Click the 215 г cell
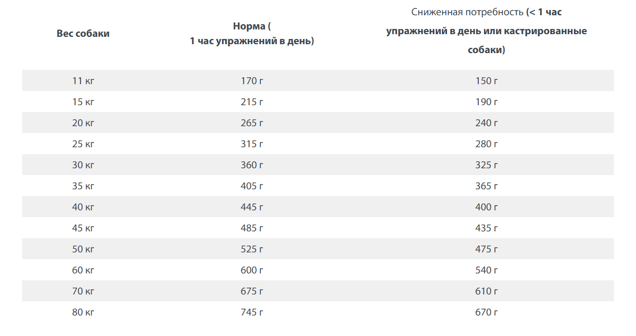Image resolution: width=636 pixels, height=336 pixels. [x=251, y=102]
